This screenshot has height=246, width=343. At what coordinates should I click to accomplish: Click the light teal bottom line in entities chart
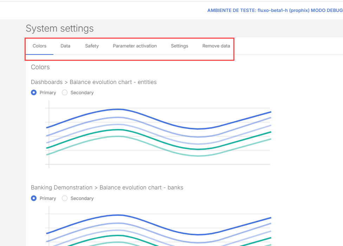tap(119, 136)
